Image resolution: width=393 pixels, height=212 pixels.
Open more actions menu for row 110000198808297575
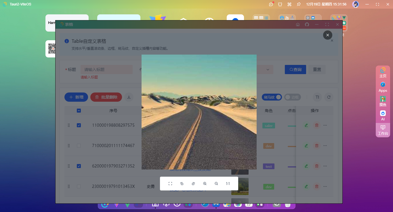pos(325,125)
